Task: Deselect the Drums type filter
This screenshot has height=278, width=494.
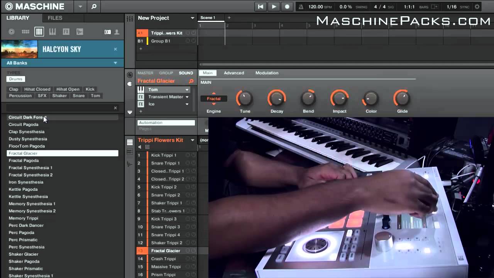Action: pos(16,79)
